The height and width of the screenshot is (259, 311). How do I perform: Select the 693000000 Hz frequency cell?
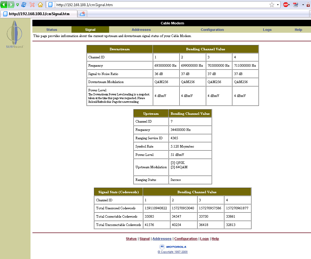(x=166, y=65)
